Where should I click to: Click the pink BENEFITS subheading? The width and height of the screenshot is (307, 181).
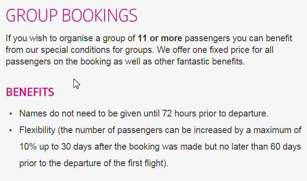[x=30, y=92]
